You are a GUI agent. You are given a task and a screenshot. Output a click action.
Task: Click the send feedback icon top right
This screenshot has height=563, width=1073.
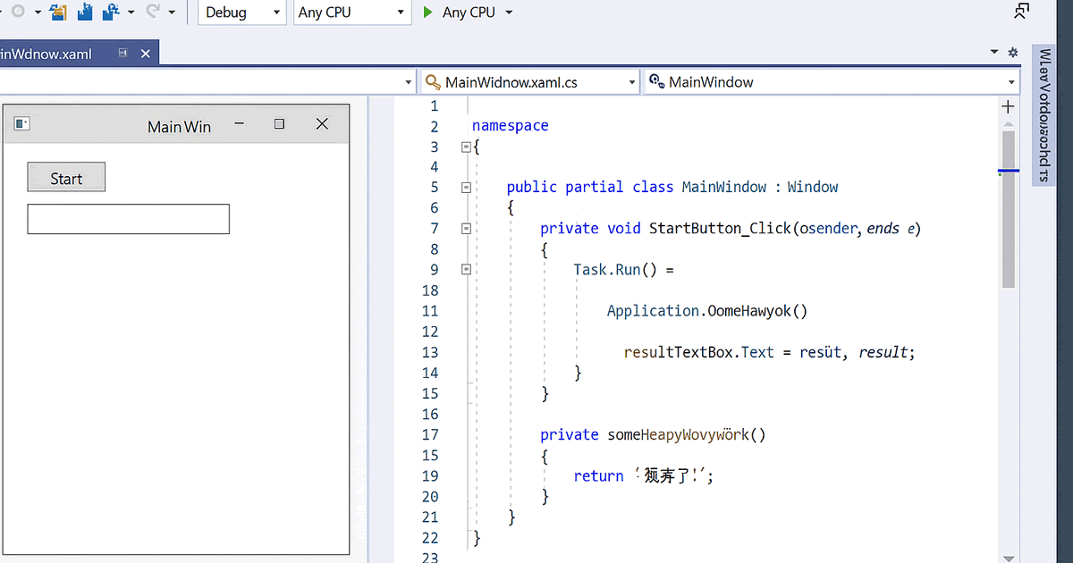[x=1021, y=10]
